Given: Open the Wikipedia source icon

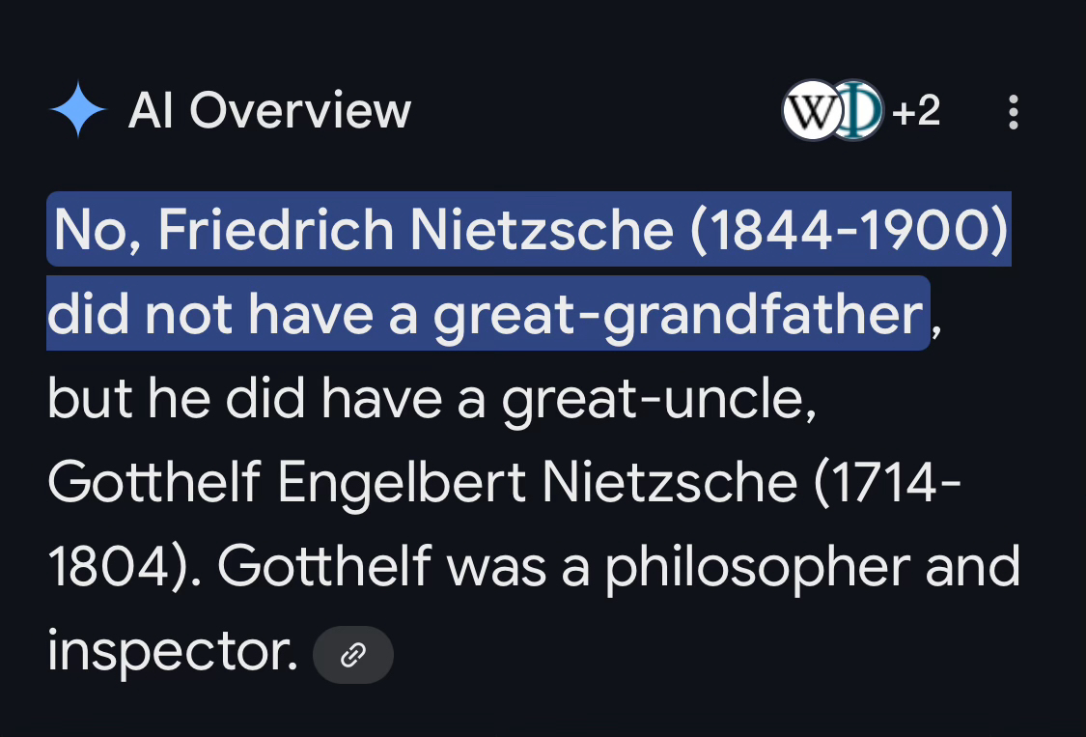Looking at the screenshot, I should click(x=809, y=111).
